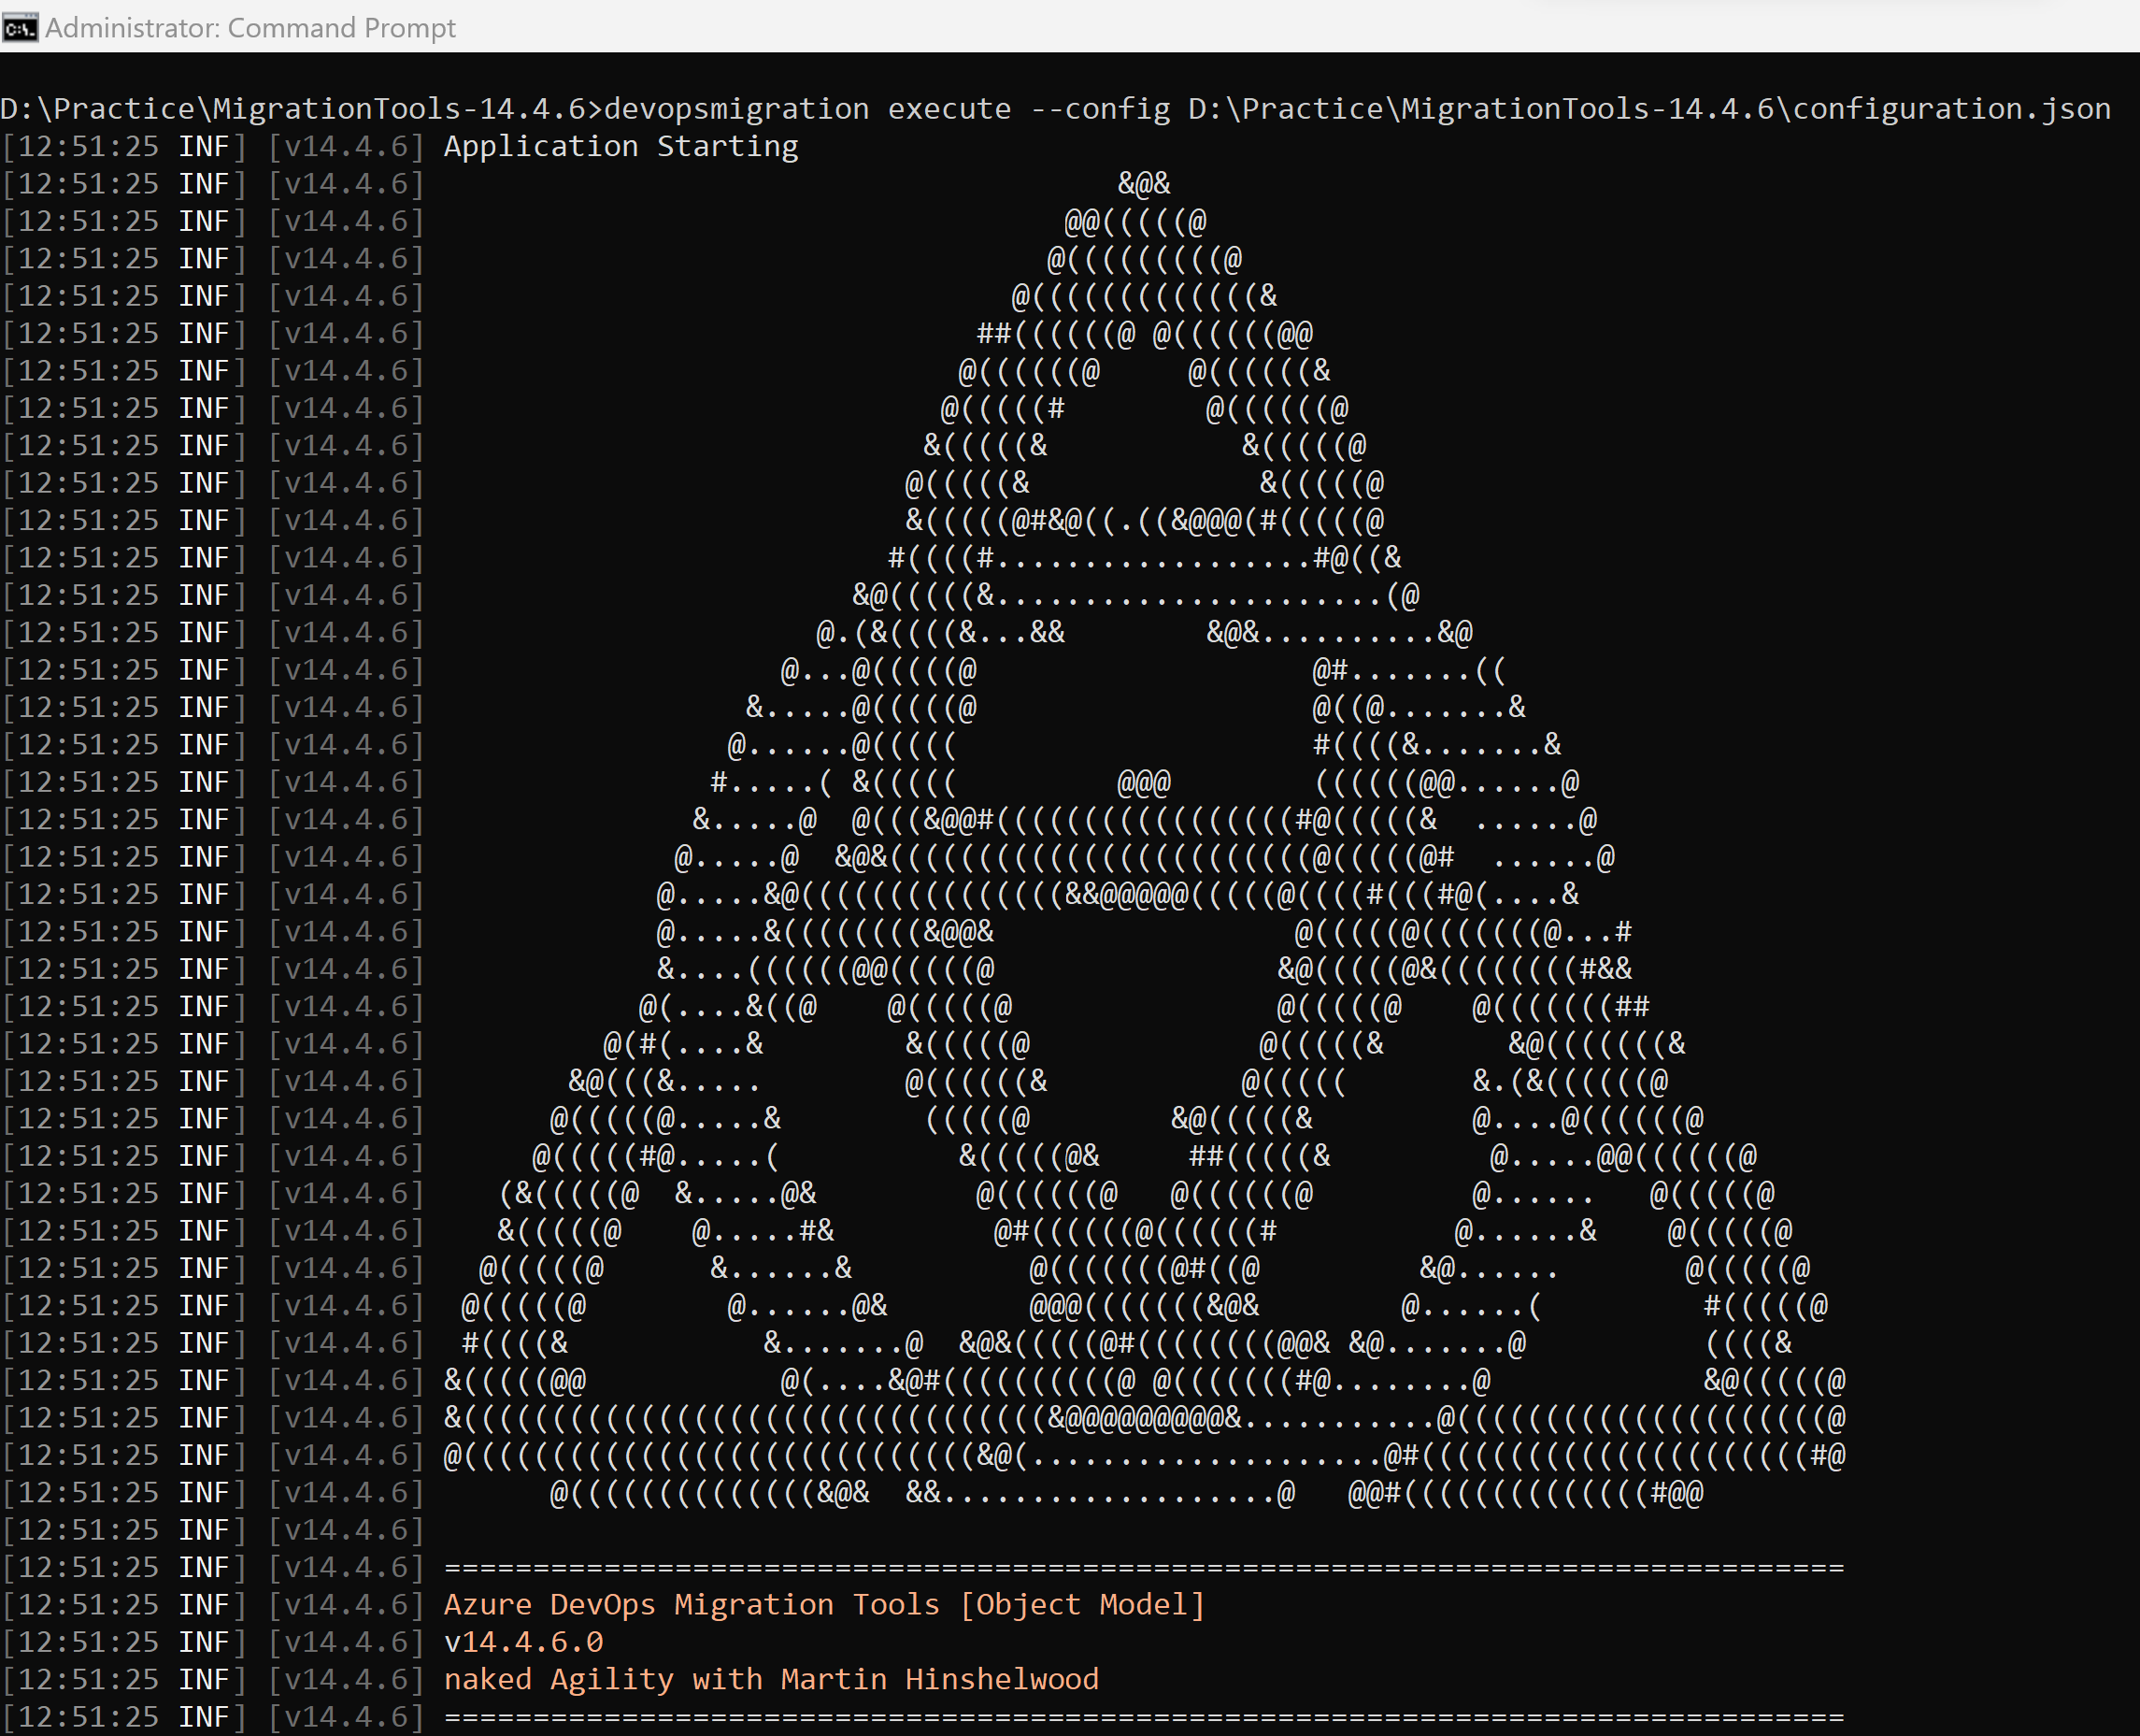
Task: Click the separator line below the Martin Hinshelwood line
Action: (x=1144, y=1717)
